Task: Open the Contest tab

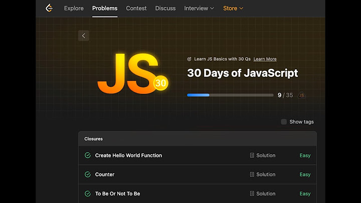Action: tap(136, 9)
